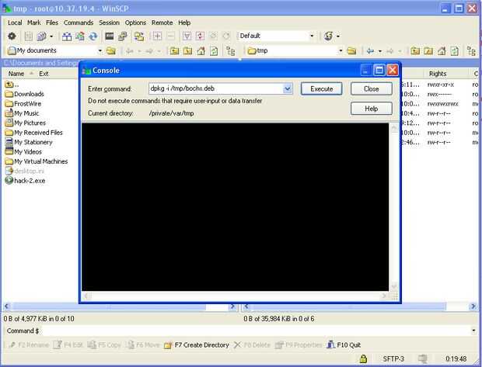Open the Local menu

pos(15,23)
